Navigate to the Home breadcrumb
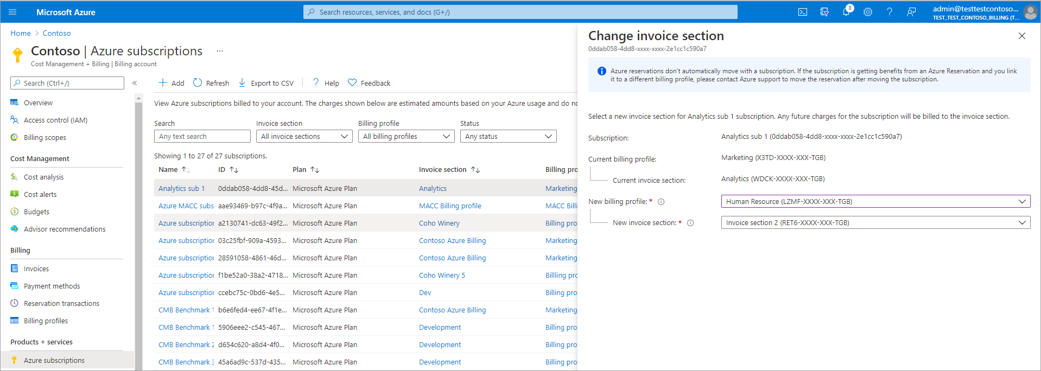 pyautogui.click(x=21, y=33)
